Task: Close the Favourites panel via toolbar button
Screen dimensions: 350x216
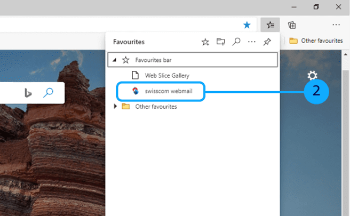Action: tap(270, 25)
